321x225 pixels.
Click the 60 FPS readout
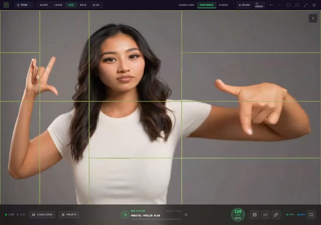pos(290,215)
